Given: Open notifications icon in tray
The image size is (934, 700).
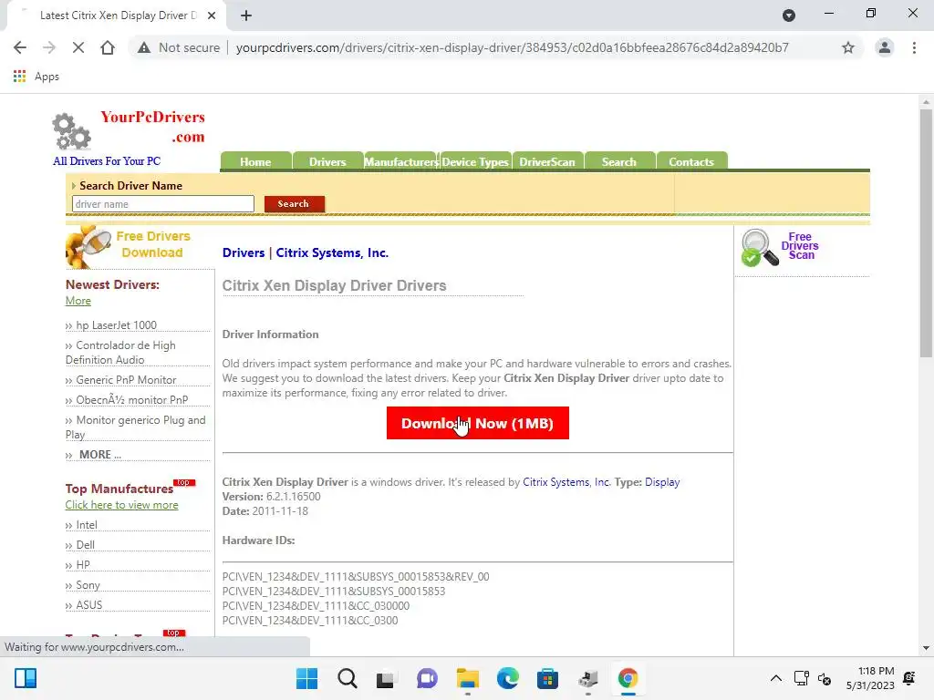Looking at the screenshot, I should tap(909, 678).
